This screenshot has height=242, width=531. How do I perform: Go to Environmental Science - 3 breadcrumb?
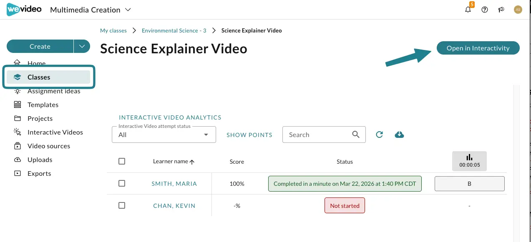coord(174,30)
